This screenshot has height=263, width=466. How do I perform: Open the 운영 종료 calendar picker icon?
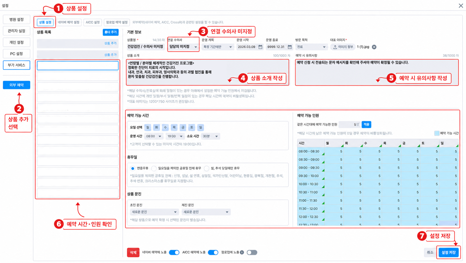pos(290,47)
